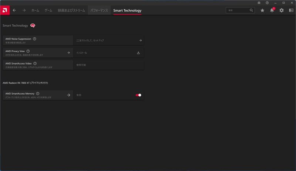Click the Privacy View download icon

(138, 53)
